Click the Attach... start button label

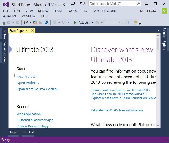pyautogui.click(x=84, y=23)
